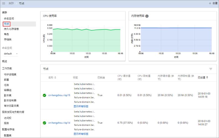
Task: Click first beta.kubernetes label of i-bp19
Action: coord(85,84)
